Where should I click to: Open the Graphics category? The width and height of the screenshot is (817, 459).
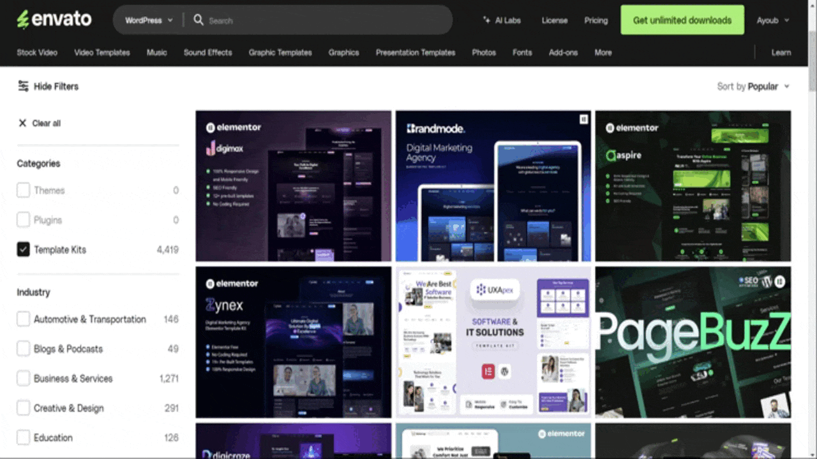(344, 52)
